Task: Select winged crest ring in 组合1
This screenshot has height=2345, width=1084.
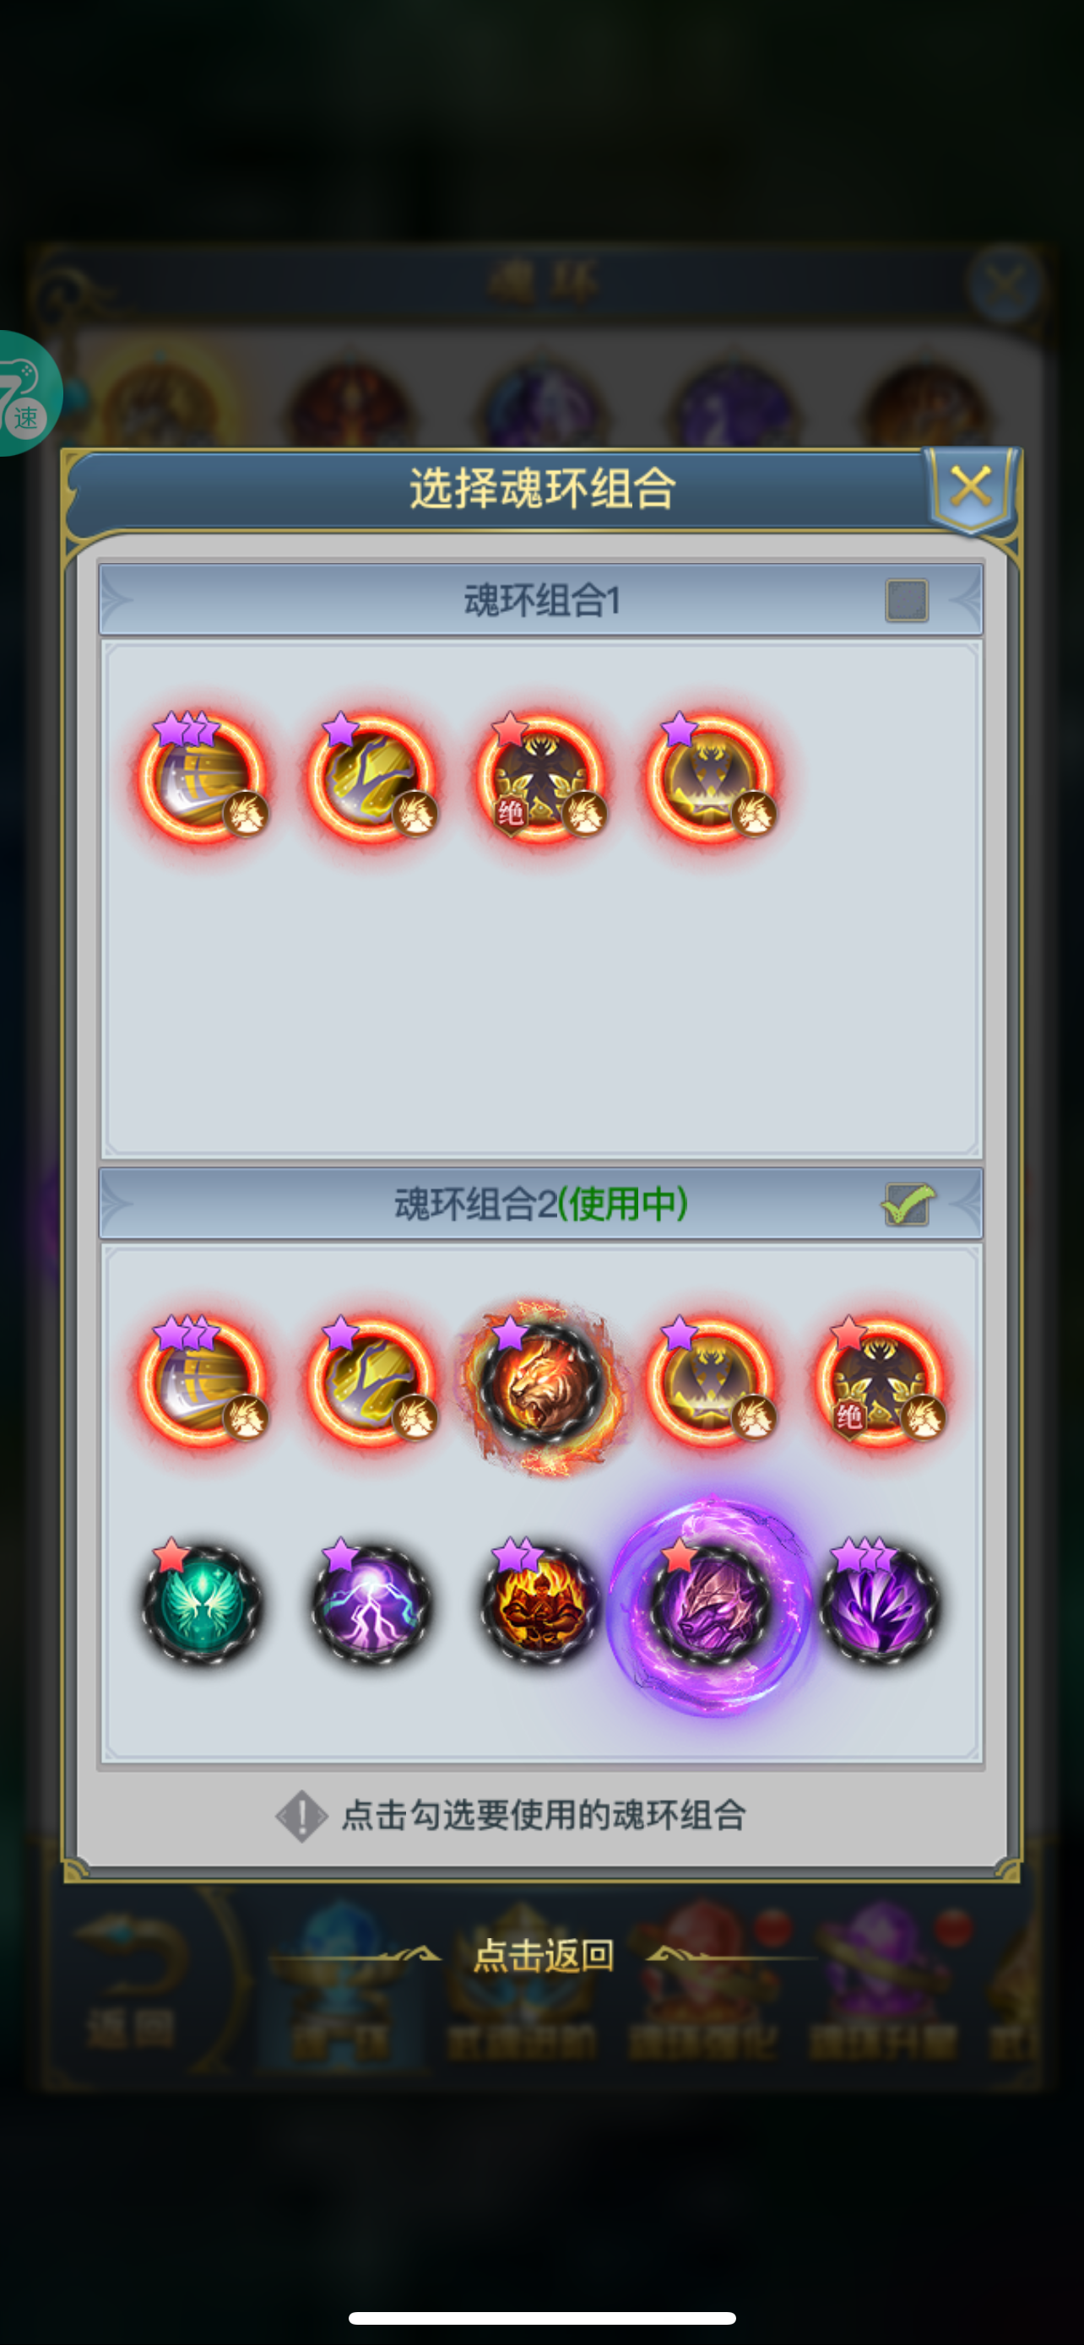Action: pyautogui.click(x=711, y=778)
